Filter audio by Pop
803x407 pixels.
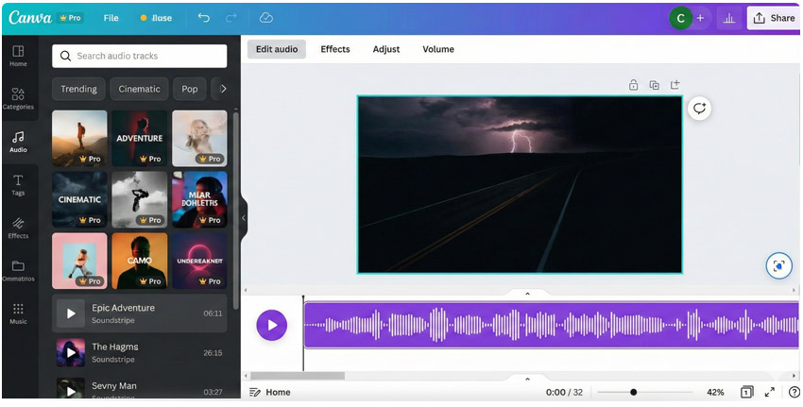190,89
